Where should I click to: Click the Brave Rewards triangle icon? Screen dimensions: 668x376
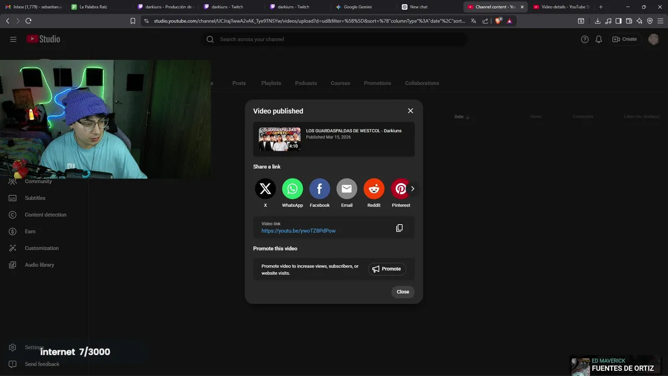(509, 21)
